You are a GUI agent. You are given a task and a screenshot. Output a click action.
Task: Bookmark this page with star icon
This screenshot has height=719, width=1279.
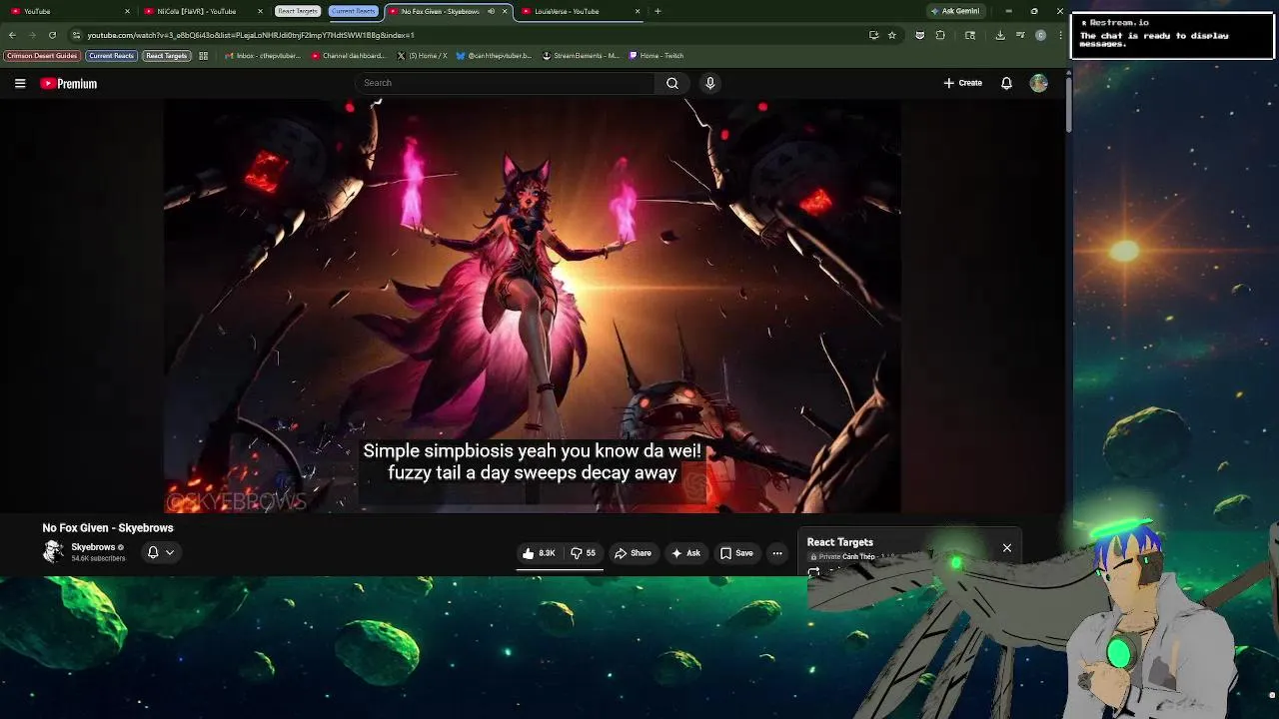pyautogui.click(x=892, y=35)
